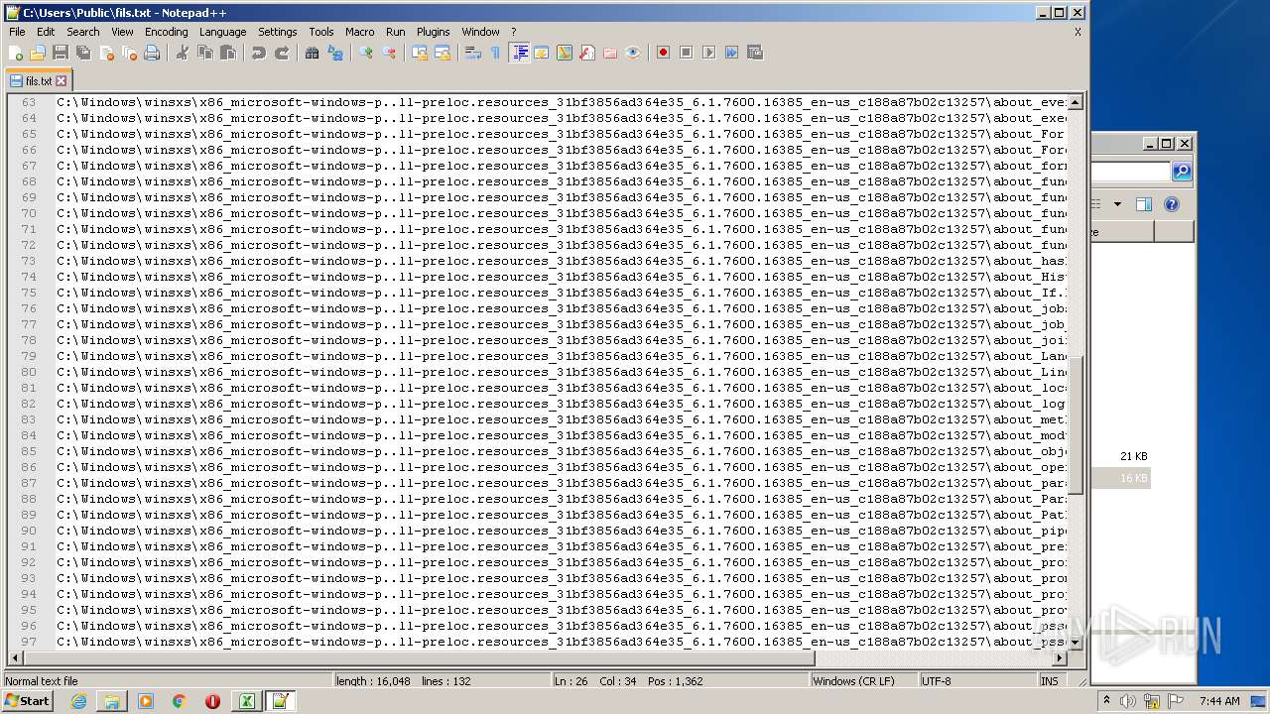Close the fils.txt tab with its red X
The width and height of the screenshot is (1270, 714).
pyautogui.click(x=62, y=81)
